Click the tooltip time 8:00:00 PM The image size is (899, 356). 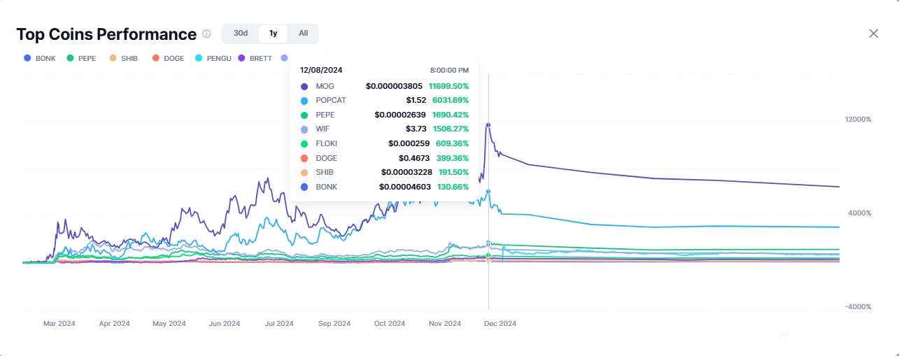(449, 70)
